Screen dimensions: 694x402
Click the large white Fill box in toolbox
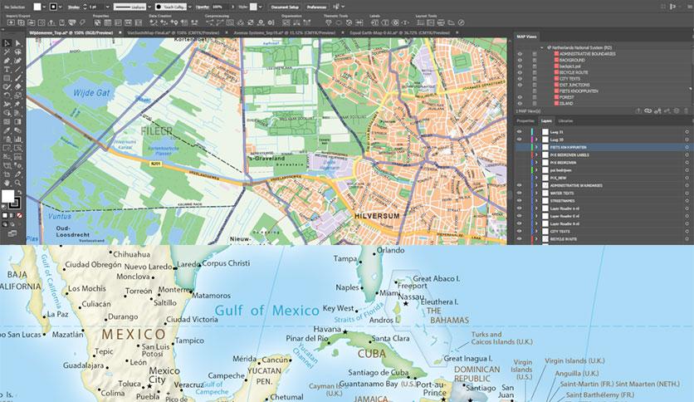pyautogui.click(x=7, y=196)
